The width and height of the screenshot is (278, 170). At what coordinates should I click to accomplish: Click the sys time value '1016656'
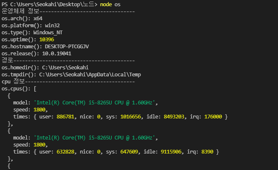(x=131, y=117)
